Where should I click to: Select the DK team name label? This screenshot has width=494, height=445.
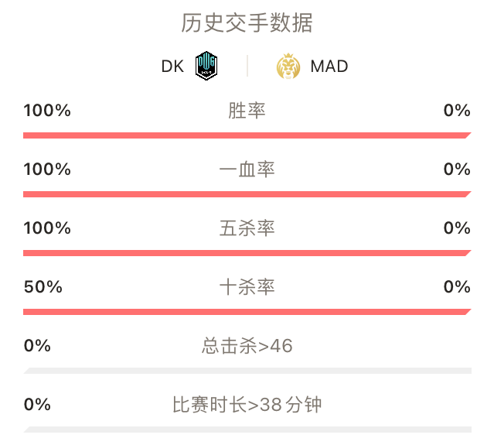pyautogui.click(x=172, y=67)
